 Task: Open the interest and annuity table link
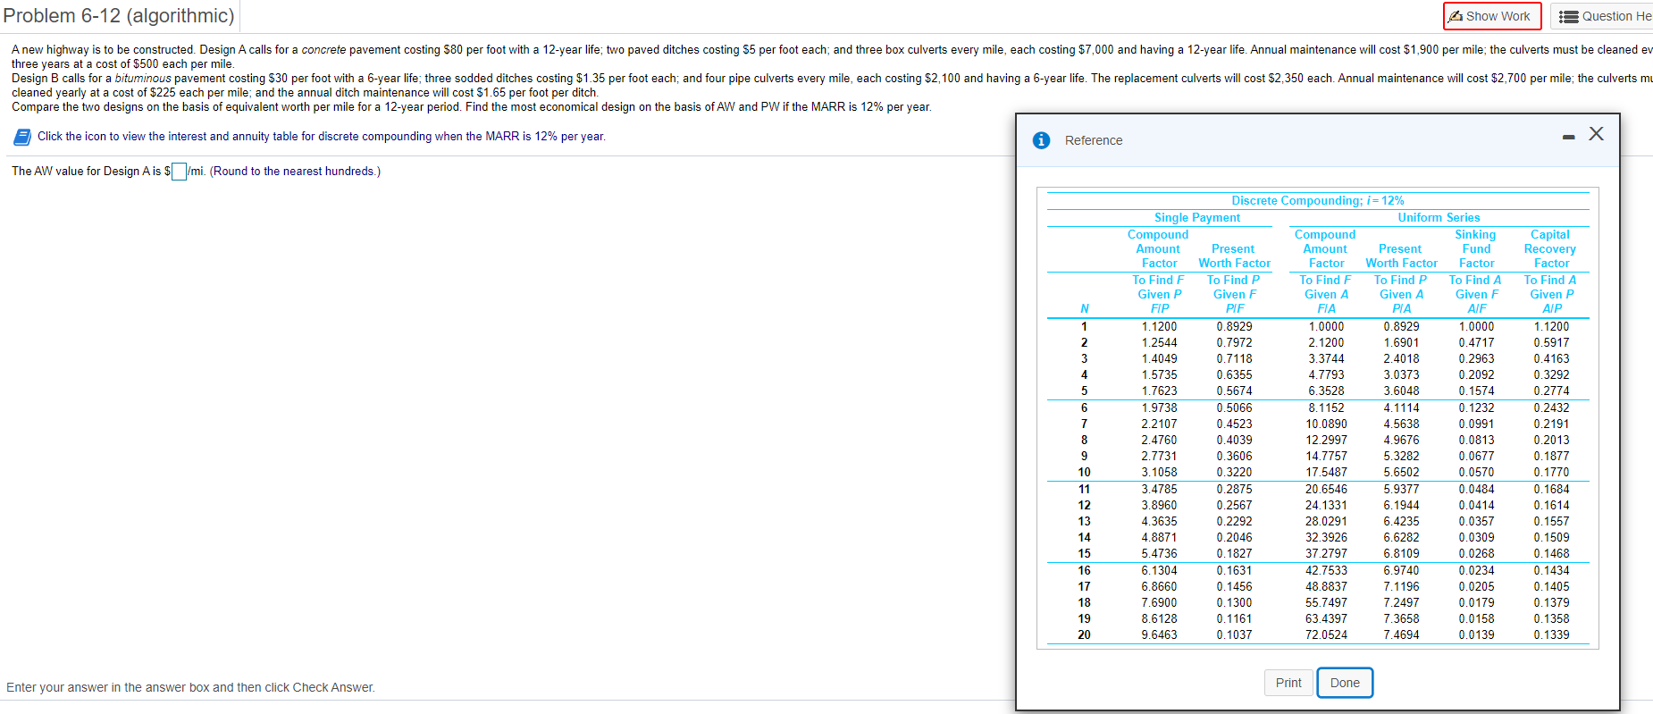click(x=322, y=137)
